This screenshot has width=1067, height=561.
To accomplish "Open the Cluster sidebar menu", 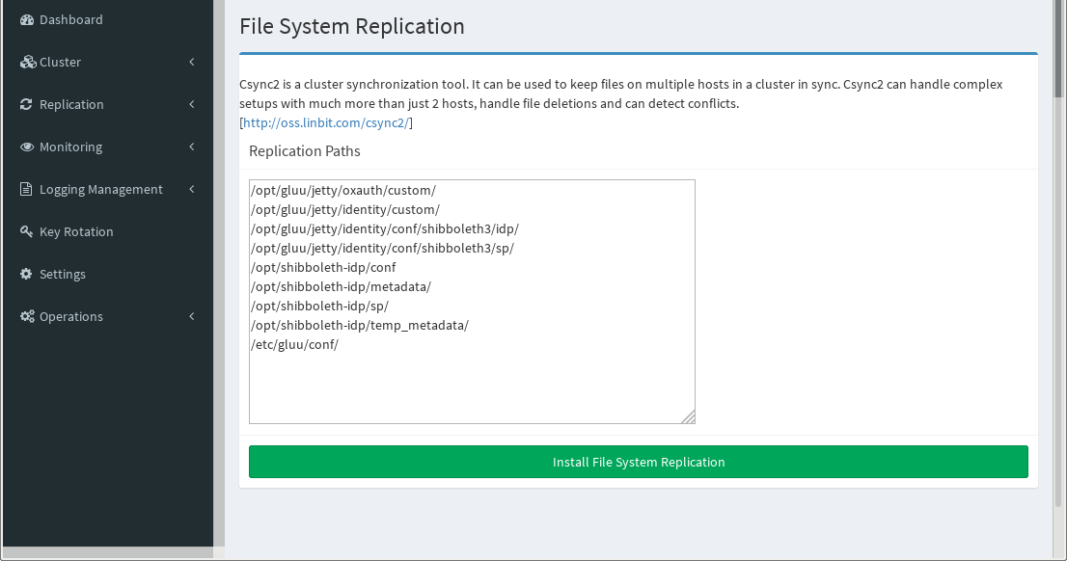I will (x=107, y=62).
